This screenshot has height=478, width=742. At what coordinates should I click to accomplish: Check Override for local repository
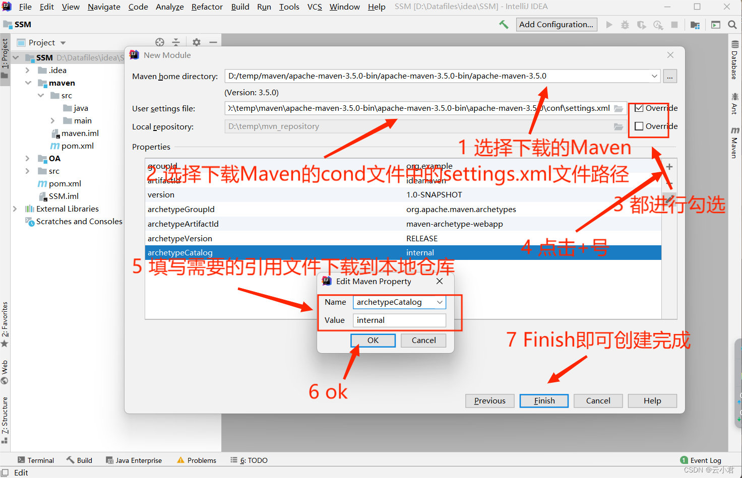639,126
